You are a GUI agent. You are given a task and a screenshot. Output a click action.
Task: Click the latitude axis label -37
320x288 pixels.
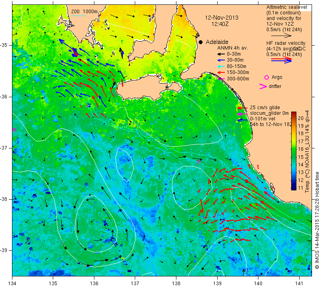click(4, 148)
